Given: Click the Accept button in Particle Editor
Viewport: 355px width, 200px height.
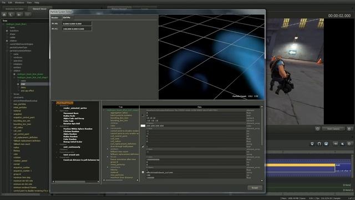Looking at the screenshot, I should point(255,188).
